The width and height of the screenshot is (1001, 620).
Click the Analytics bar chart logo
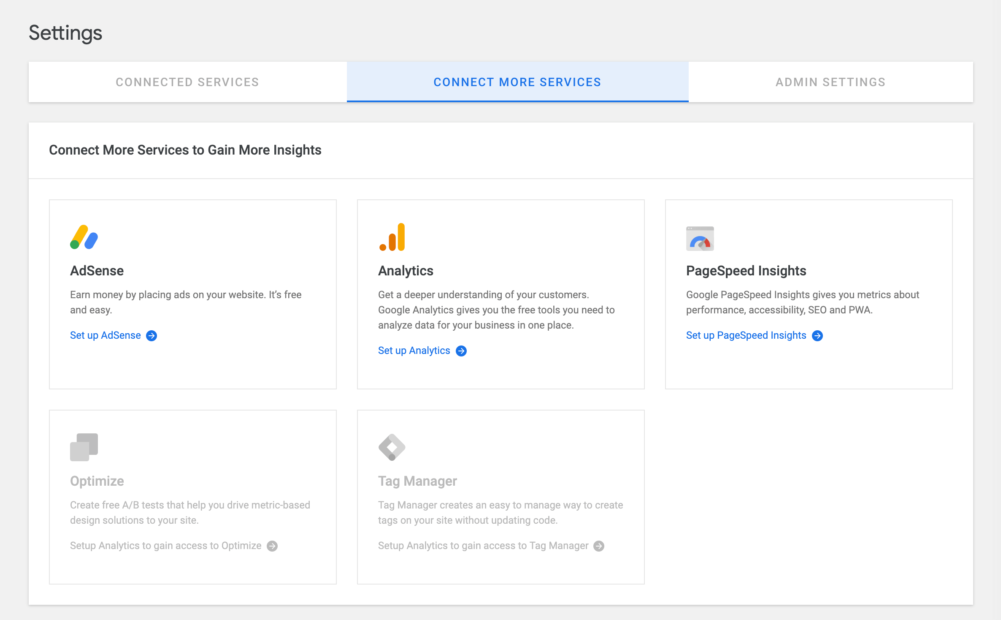392,237
